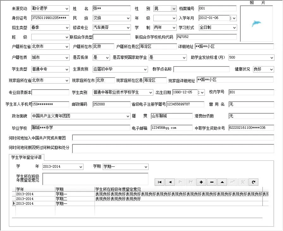Delete the current record using minus icon
This screenshot has width=283, height=231.
click(212, 182)
